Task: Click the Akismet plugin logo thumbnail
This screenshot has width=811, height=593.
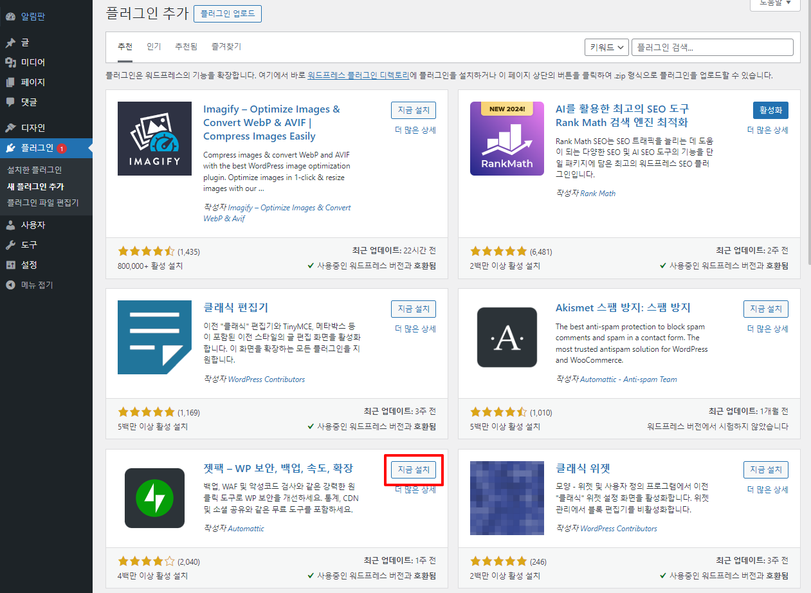Action: point(507,337)
